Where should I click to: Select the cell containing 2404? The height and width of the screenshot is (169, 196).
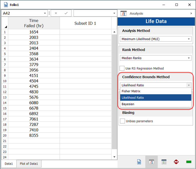pos(34,48)
